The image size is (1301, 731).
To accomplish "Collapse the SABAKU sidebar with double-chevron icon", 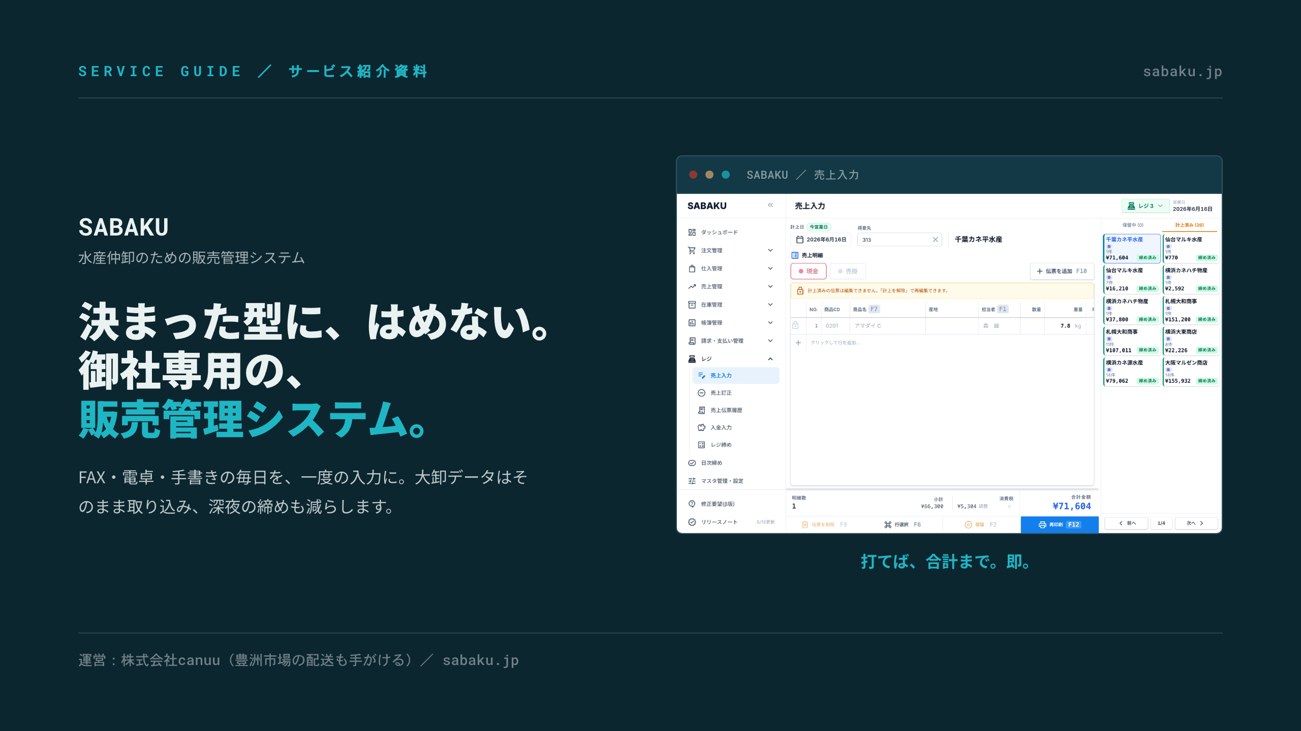I will point(770,205).
